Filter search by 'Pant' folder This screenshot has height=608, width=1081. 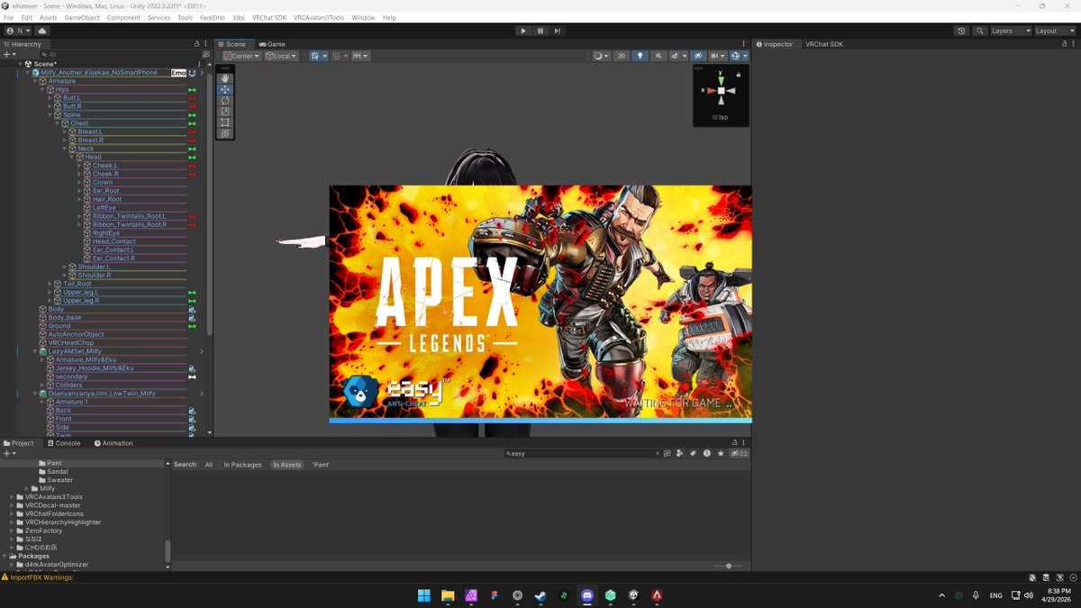(x=321, y=465)
